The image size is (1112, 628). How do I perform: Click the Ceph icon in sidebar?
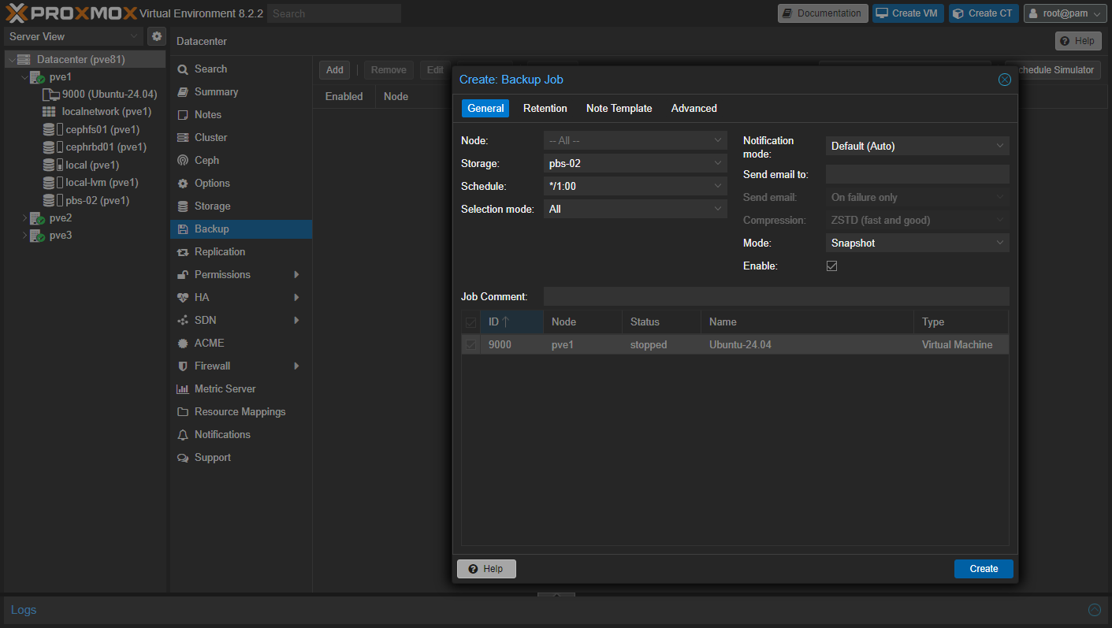[183, 161]
